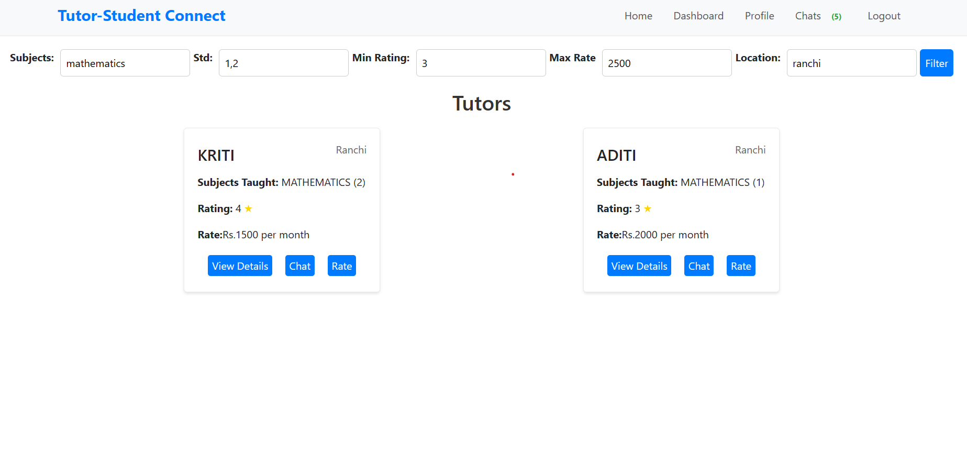The height and width of the screenshot is (452, 967).
Task: Focus the Location field showing ranchi
Action: (x=851, y=63)
